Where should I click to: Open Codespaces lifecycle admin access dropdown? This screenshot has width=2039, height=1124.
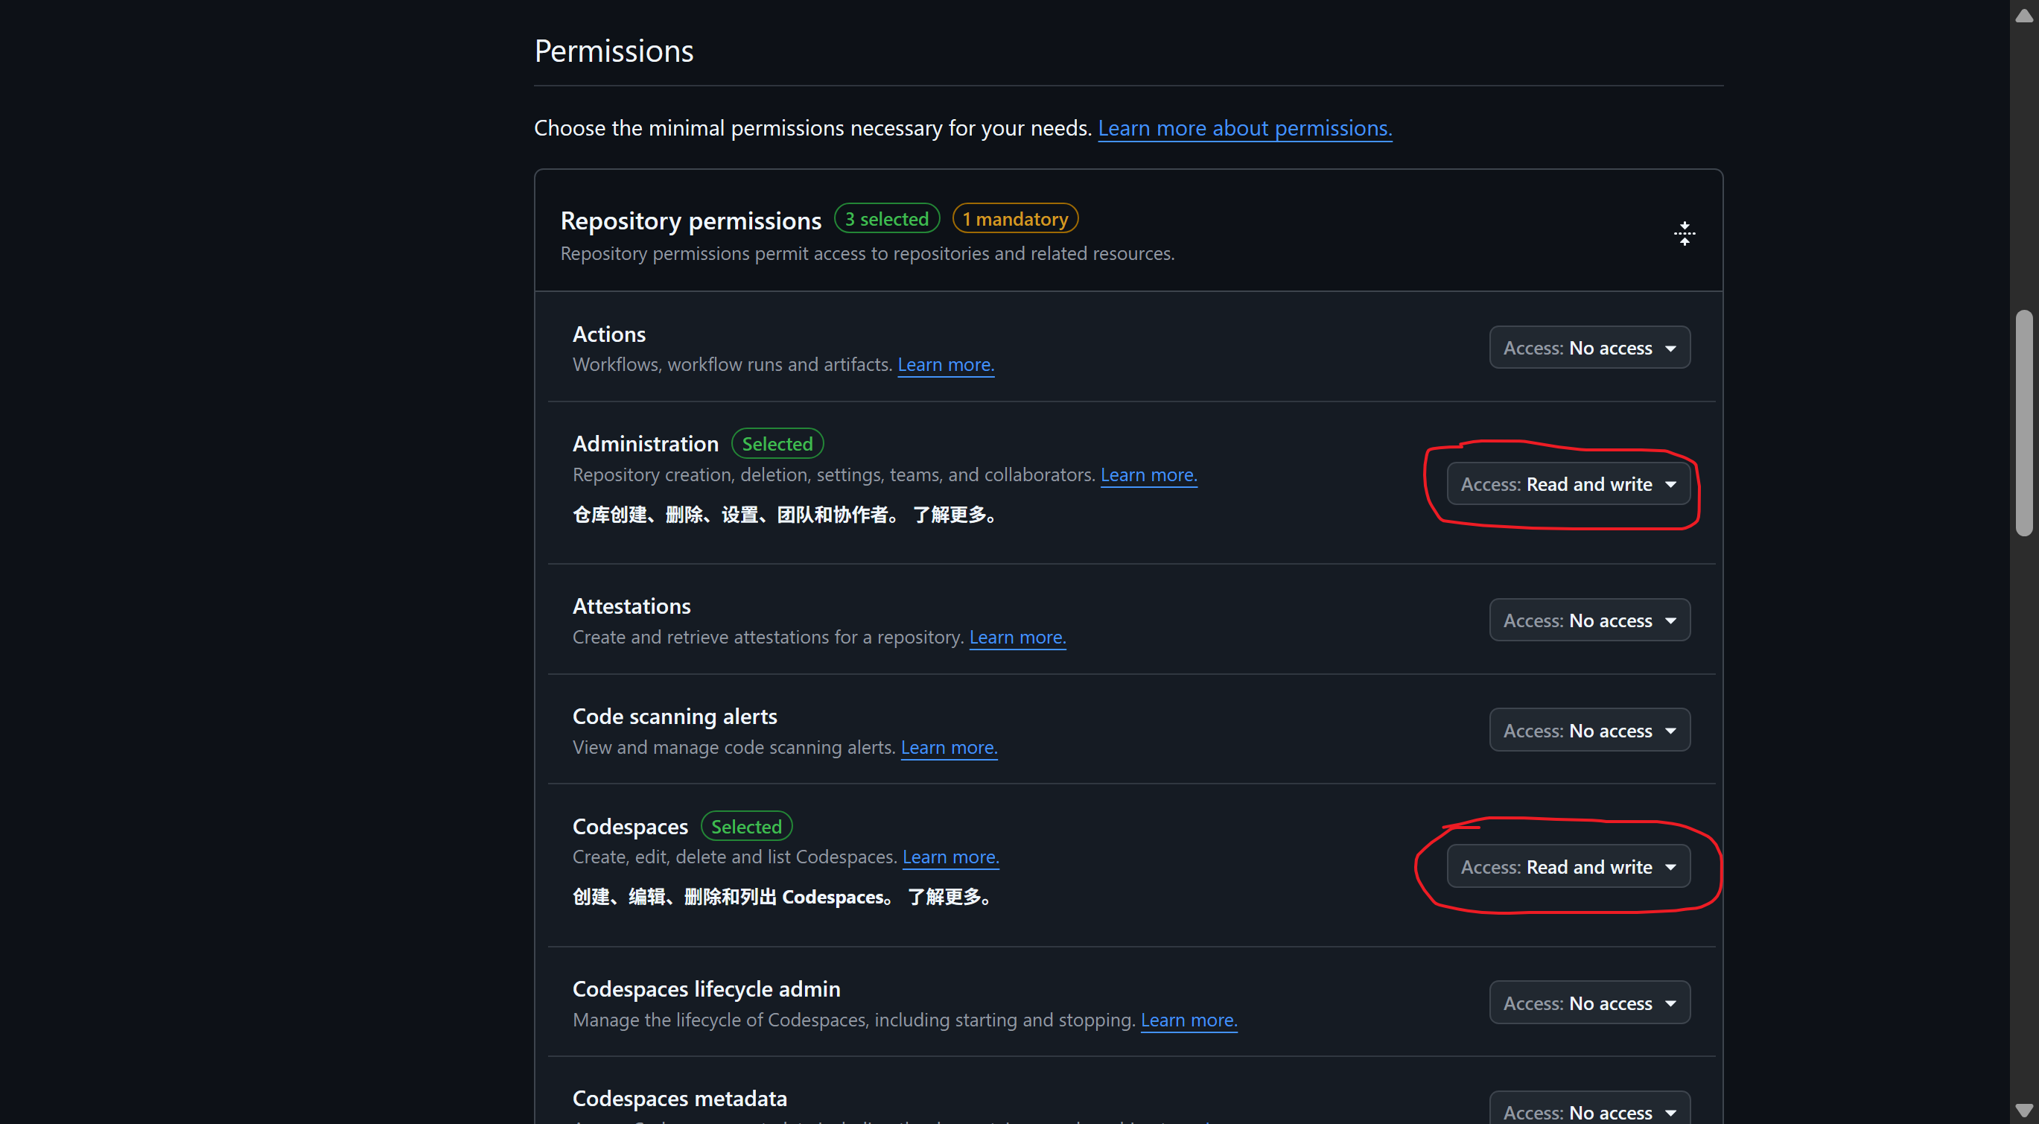(1588, 1002)
